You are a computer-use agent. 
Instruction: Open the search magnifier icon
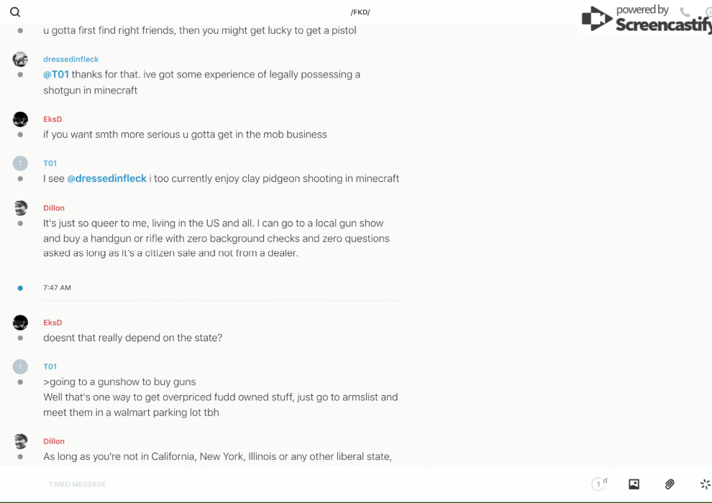coord(15,12)
